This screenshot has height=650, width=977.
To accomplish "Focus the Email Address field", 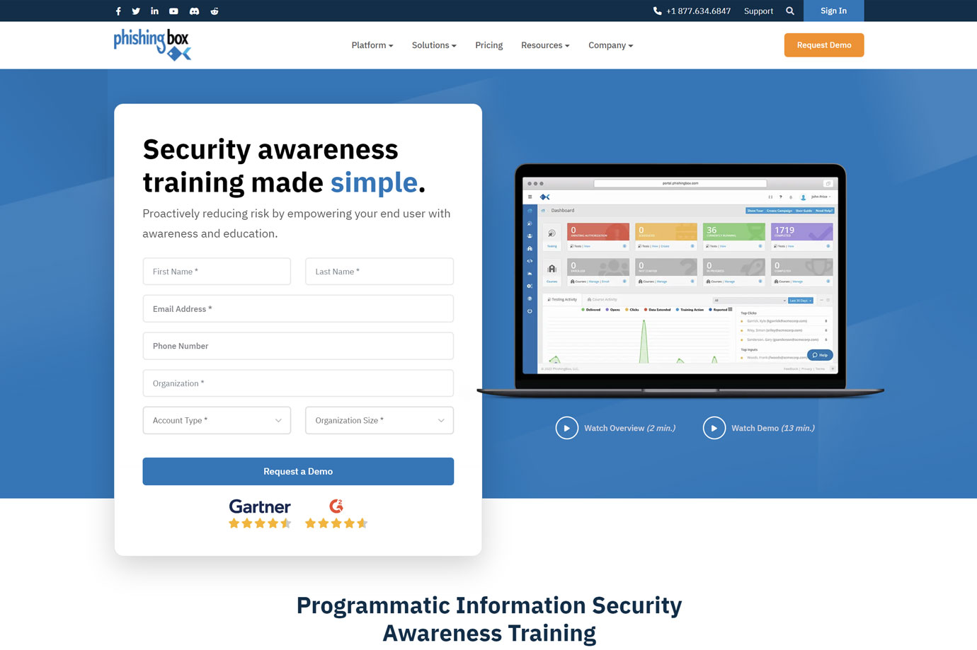I will click(298, 309).
